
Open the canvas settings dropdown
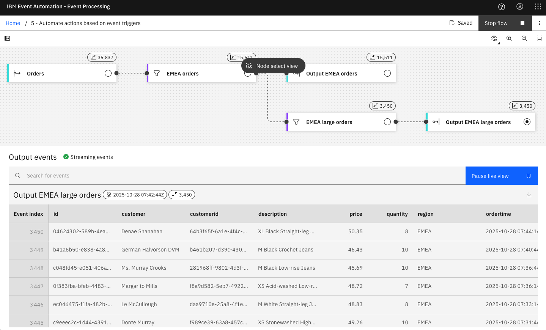coord(494,39)
